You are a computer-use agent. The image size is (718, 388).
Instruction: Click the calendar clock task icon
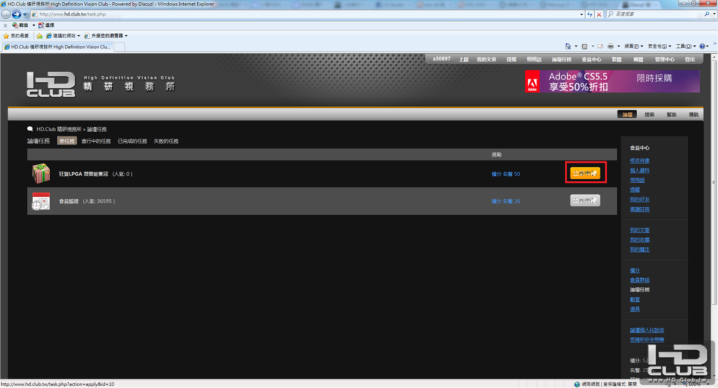tap(41, 201)
